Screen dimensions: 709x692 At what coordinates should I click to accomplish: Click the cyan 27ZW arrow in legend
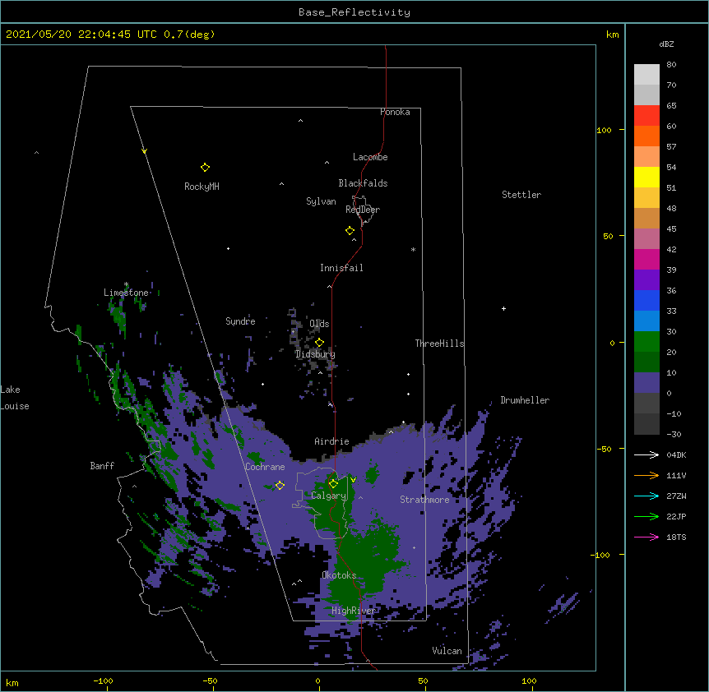(646, 496)
